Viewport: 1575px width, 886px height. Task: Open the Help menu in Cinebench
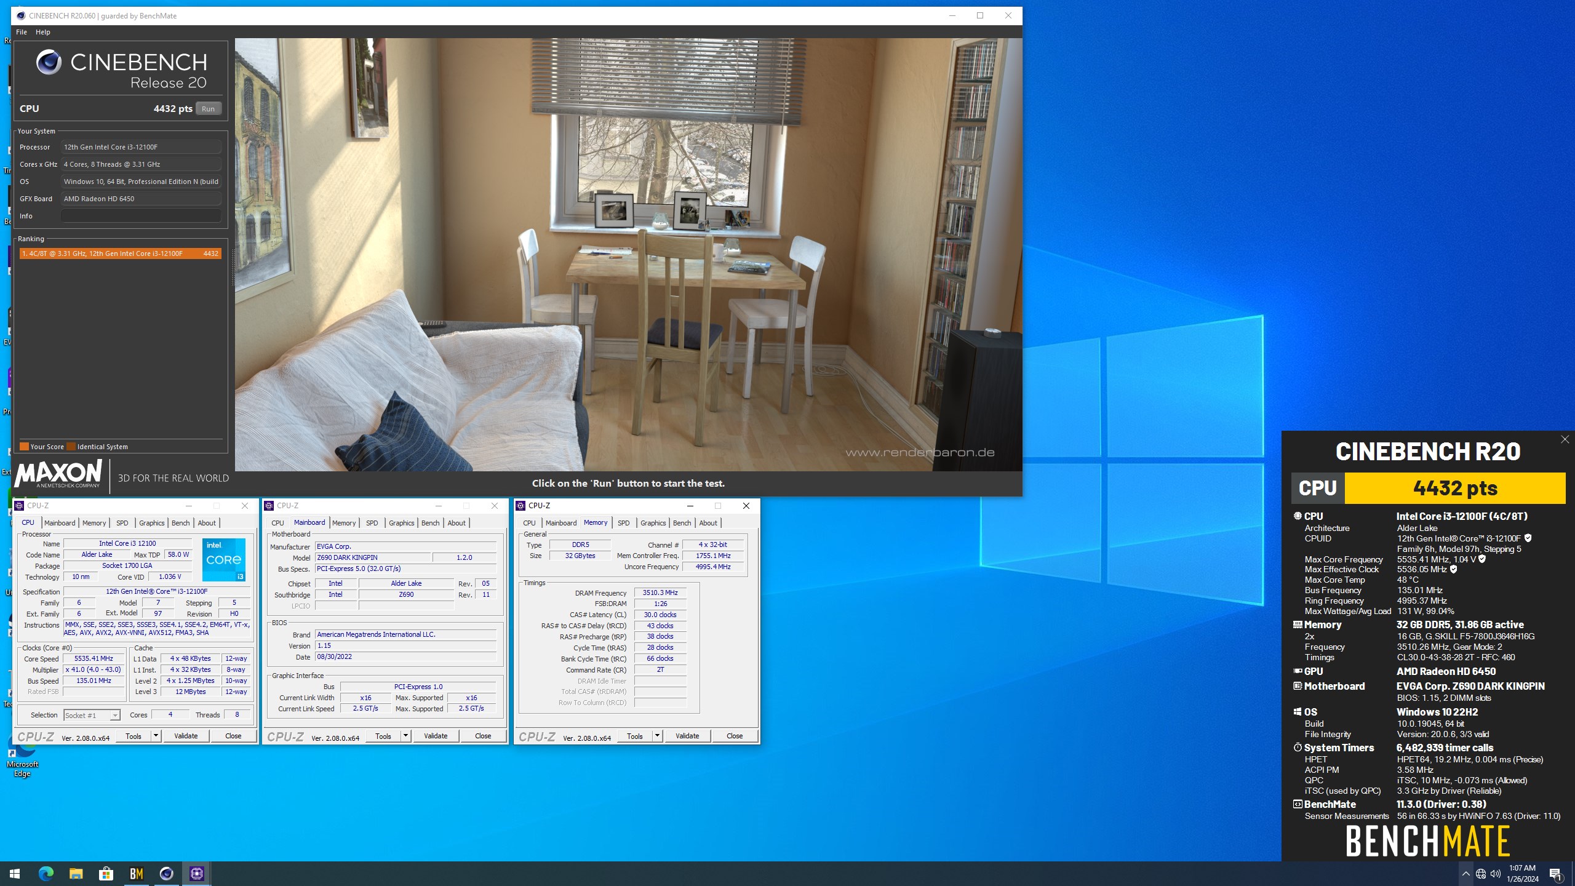[42, 32]
